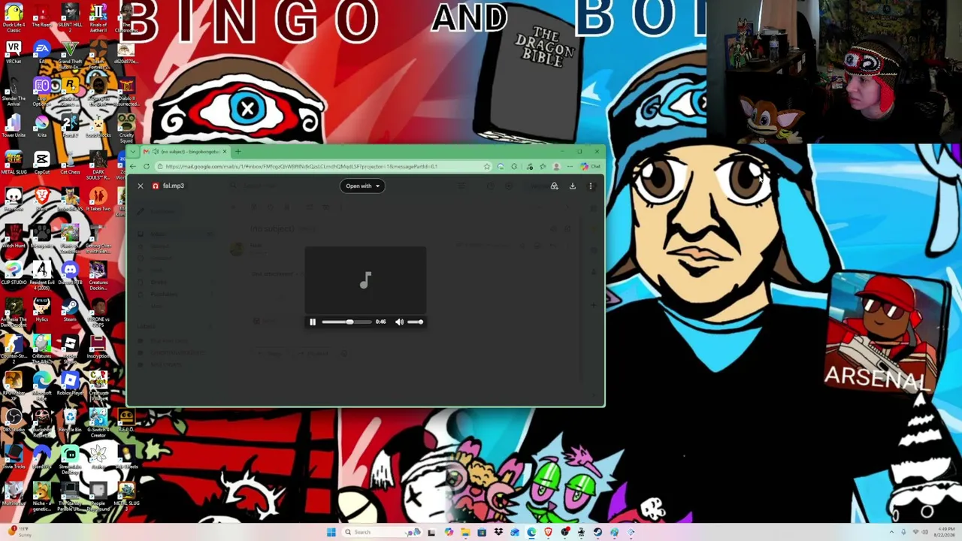Open the Rivals of Aether II shortcut
Image resolution: width=962 pixels, height=541 pixels.
98,18
